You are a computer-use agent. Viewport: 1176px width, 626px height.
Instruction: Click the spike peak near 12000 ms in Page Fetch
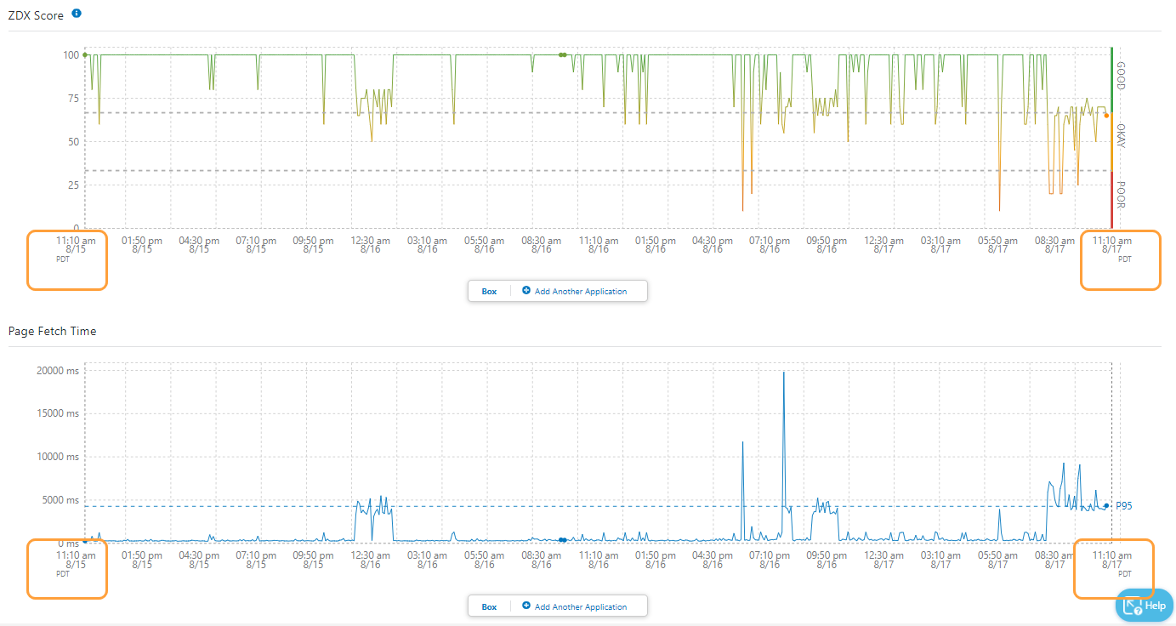[x=742, y=442]
